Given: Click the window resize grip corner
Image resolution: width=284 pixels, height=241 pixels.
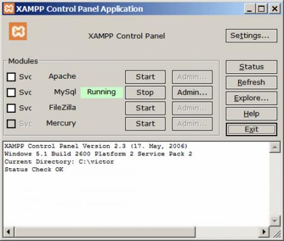Looking at the screenshot, I should (277, 233).
